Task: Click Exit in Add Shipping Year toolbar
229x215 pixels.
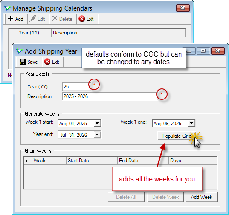Action: pos(52,62)
